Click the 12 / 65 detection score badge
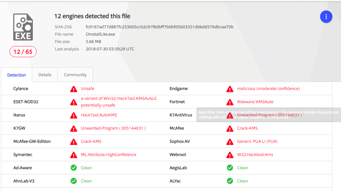Screen dimensions: 341x191 click(x=23, y=52)
